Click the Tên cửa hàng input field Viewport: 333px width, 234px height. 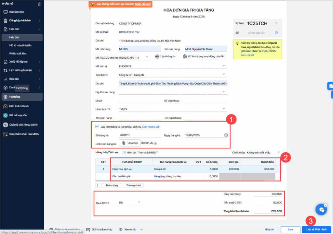coord(206,49)
